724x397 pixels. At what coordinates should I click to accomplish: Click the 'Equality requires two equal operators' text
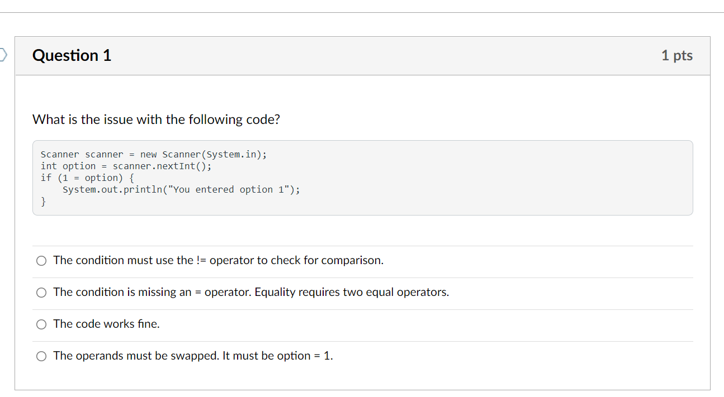[x=352, y=292]
